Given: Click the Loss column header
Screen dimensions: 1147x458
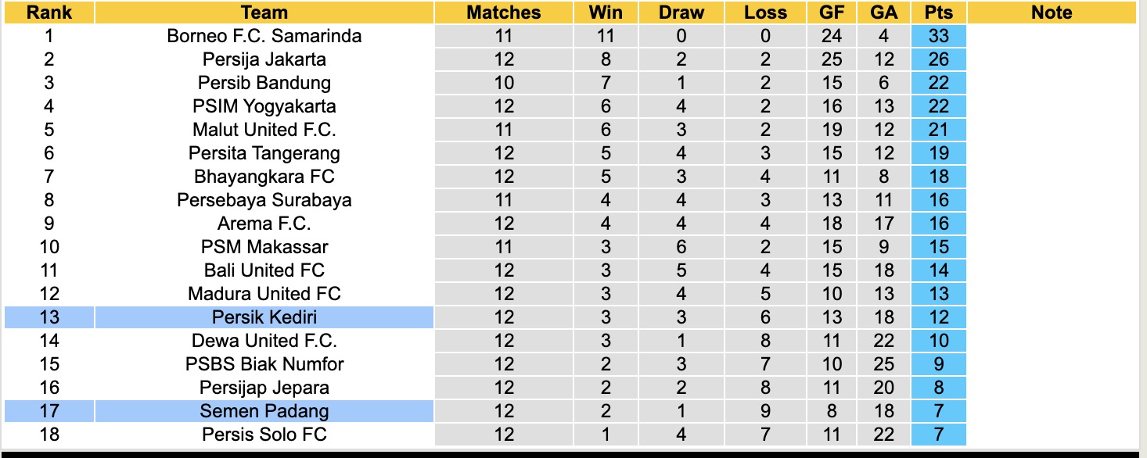Looking at the screenshot, I should pos(765,13).
